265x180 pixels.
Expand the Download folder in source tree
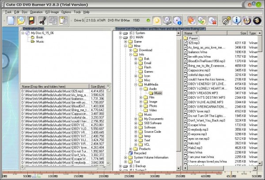point(130,50)
